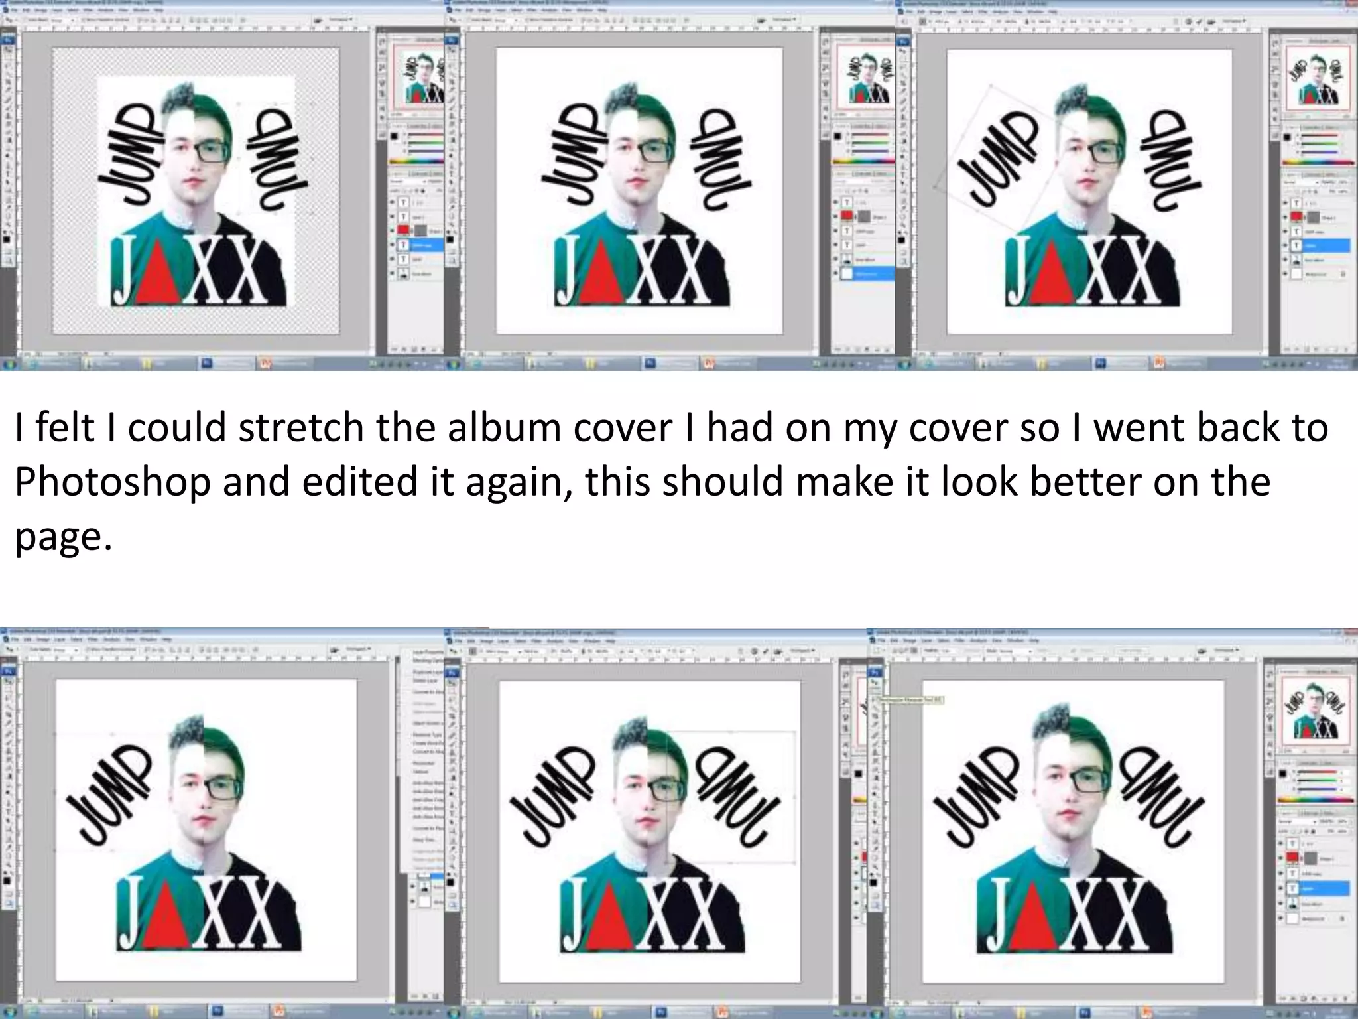
Task: Switch to Histogram tab in top-right screenshot
Action: tap(1320, 40)
